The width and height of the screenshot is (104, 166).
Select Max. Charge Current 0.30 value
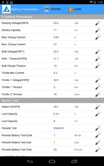[56, 37]
